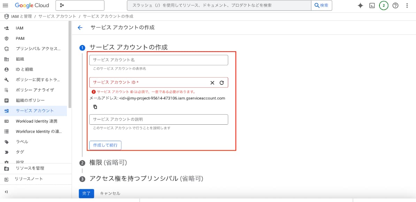The height and width of the screenshot is (202, 416).
Task: Copy the service account email address
Action: [x=95, y=107]
